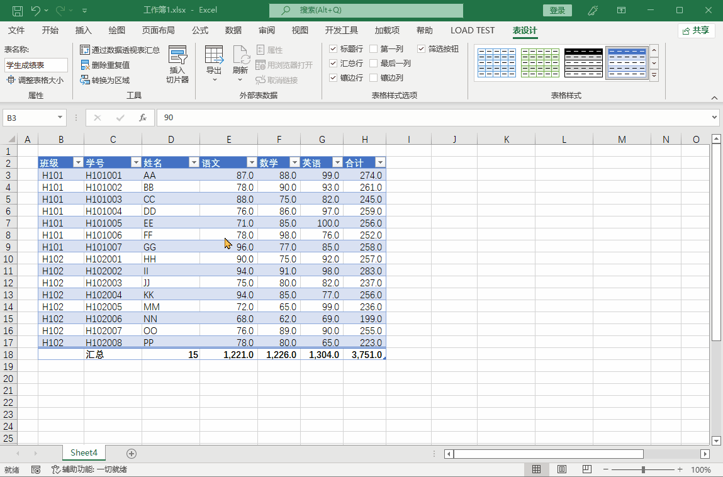Click the Refresh (刷新) icon
This screenshot has width=723, height=477.
click(240, 55)
